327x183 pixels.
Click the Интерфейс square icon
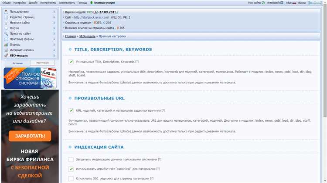tap(282, 3)
